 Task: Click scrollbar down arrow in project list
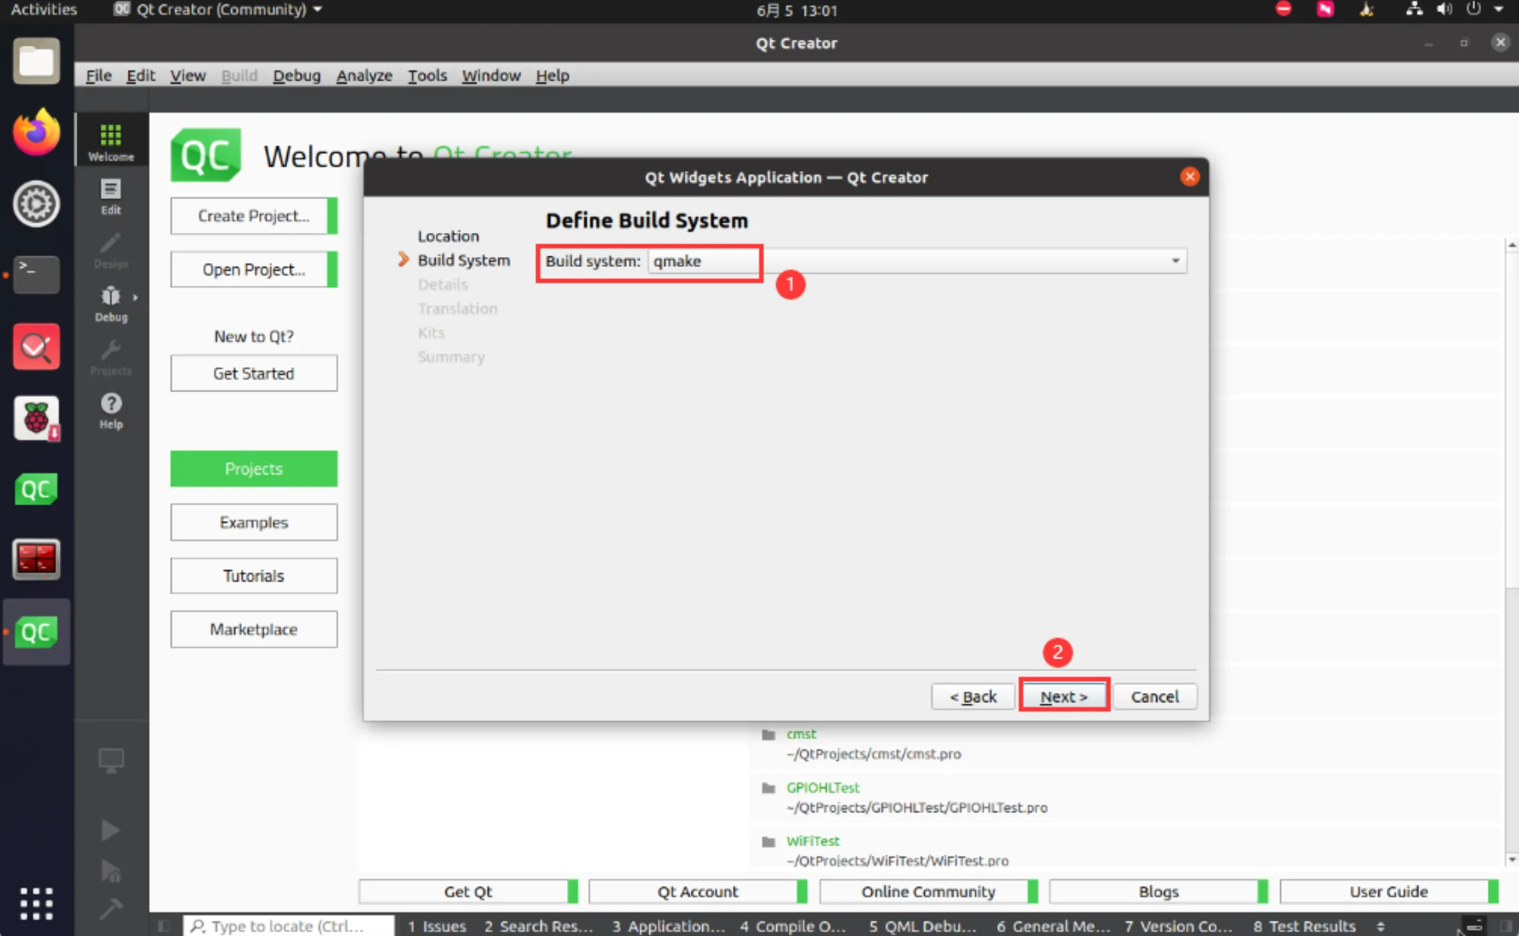tap(1512, 859)
